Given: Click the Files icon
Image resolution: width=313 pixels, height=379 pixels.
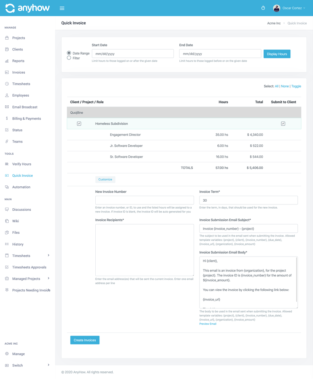Looking at the screenshot, I should coord(7,233).
